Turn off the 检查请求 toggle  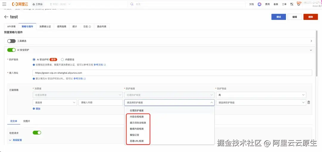(x=37, y=133)
